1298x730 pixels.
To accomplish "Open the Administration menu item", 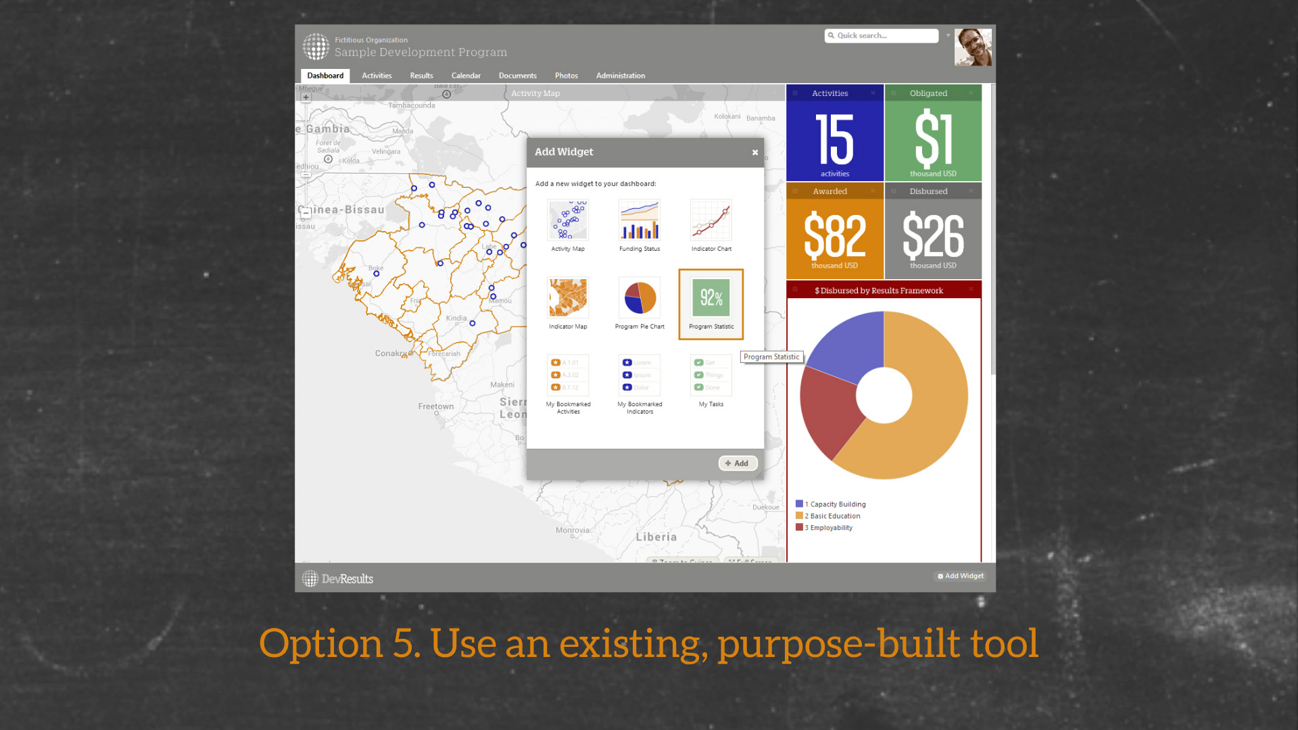I will click(x=621, y=76).
